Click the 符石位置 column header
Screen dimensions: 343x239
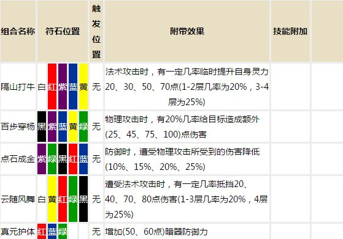point(63,31)
